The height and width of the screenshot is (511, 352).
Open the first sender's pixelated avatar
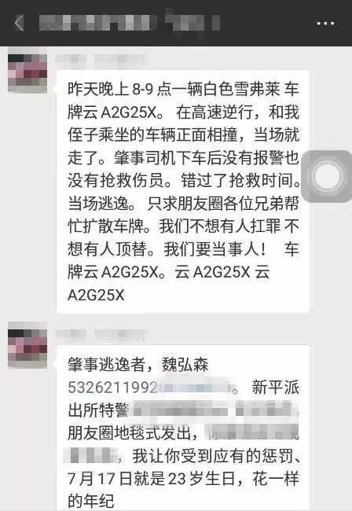coord(27,74)
